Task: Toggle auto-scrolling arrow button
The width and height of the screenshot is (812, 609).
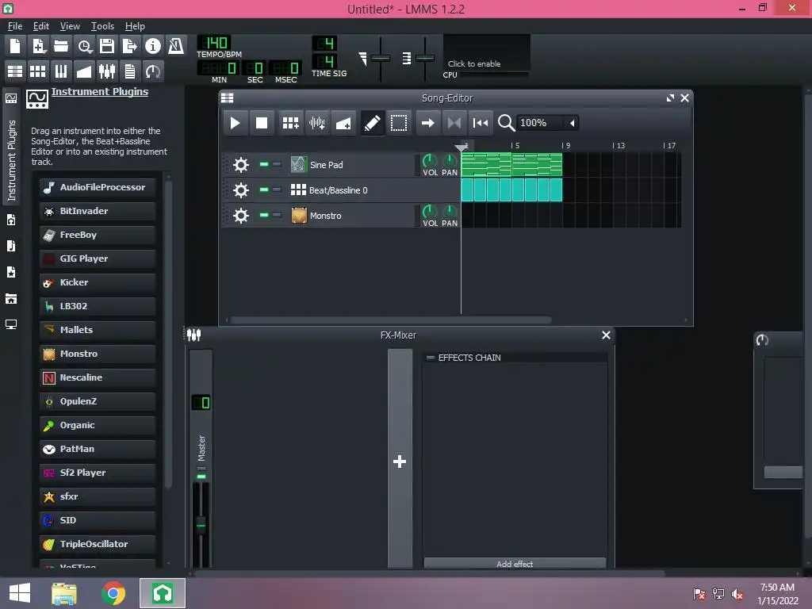Action: [x=427, y=123]
